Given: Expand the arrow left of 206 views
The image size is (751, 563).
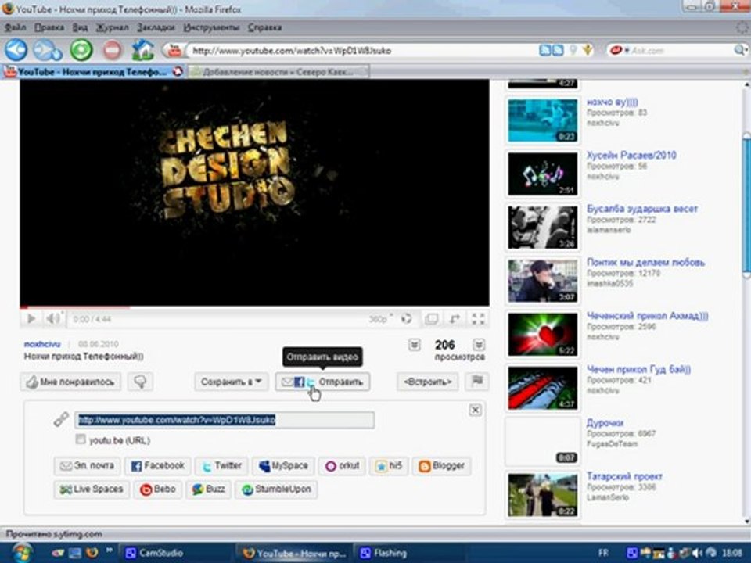Looking at the screenshot, I should [x=415, y=345].
